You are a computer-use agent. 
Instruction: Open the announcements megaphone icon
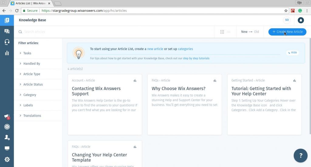[7, 116]
